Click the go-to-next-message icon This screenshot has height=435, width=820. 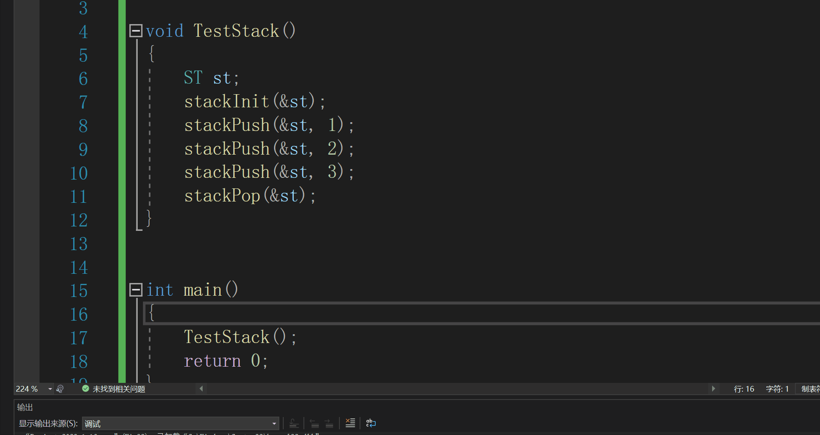329,423
